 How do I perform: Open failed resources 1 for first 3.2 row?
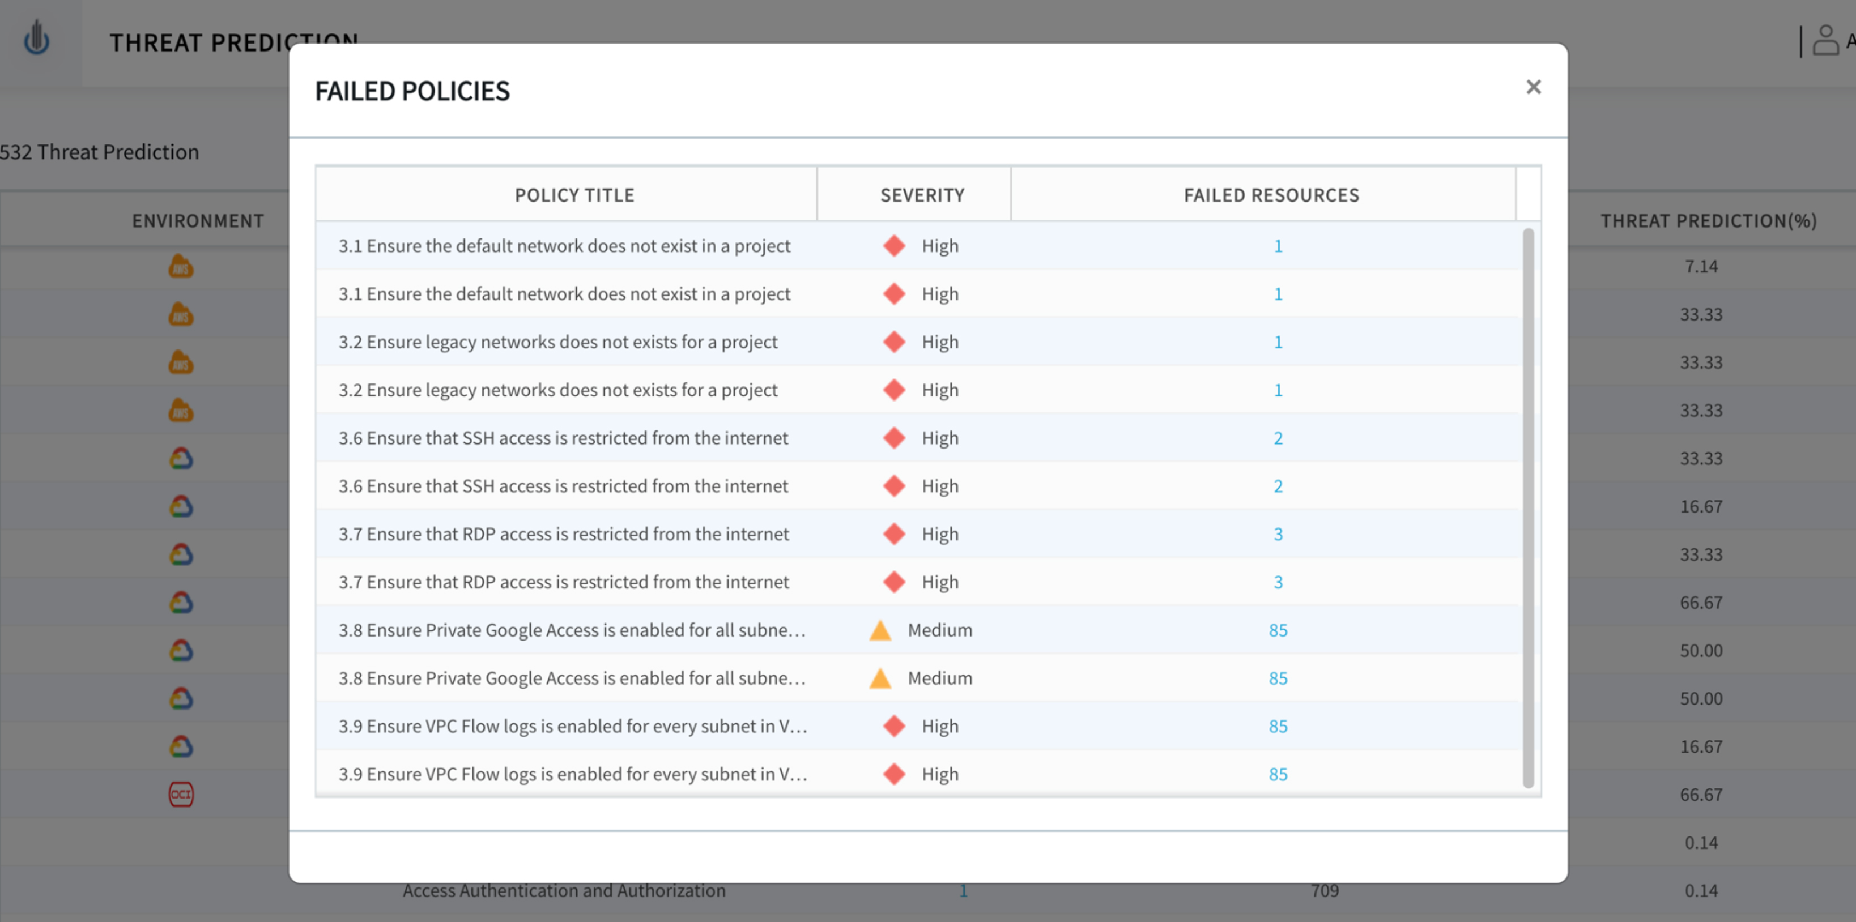[1278, 342]
